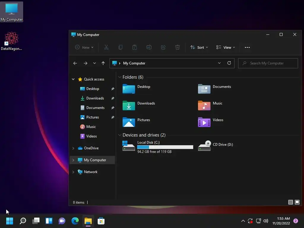Collapse the Folders (6) group
The width and height of the screenshot is (304, 228).
tap(120, 77)
